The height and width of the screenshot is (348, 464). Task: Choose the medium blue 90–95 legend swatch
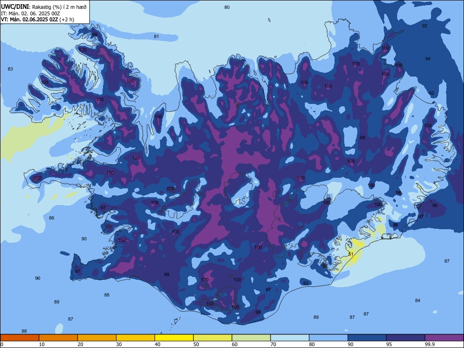(x=367, y=338)
